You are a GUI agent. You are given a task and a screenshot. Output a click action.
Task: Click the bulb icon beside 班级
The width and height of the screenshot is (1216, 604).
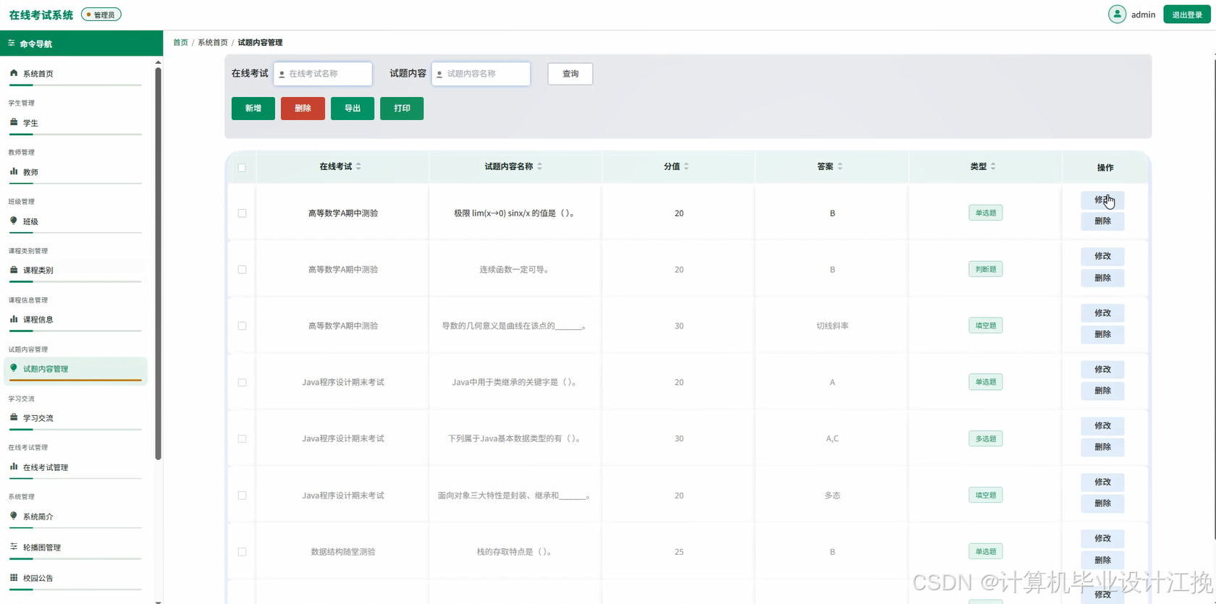[x=14, y=221]
